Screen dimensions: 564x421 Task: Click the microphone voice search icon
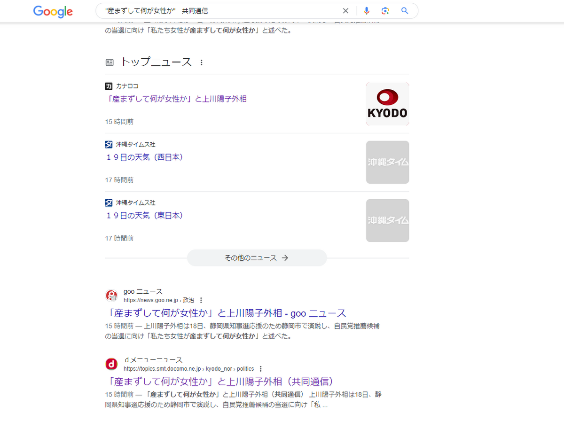[x=367, y=10]
